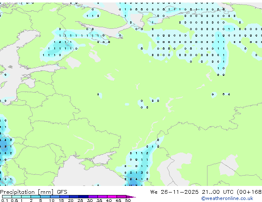
Task: Select the 20–25 mm dark blue legend swatch
Action: pos(74,197)
